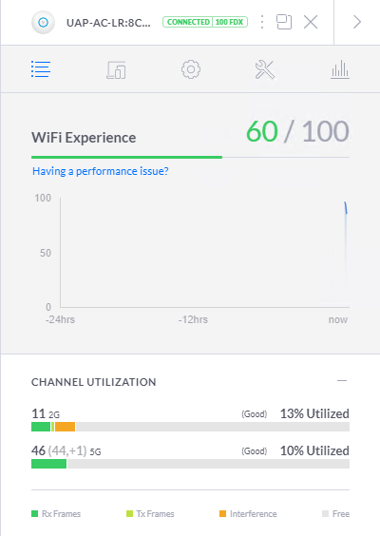Pop out the panel into separate window
The image size is (380, 536).
(x=284, y=22)
